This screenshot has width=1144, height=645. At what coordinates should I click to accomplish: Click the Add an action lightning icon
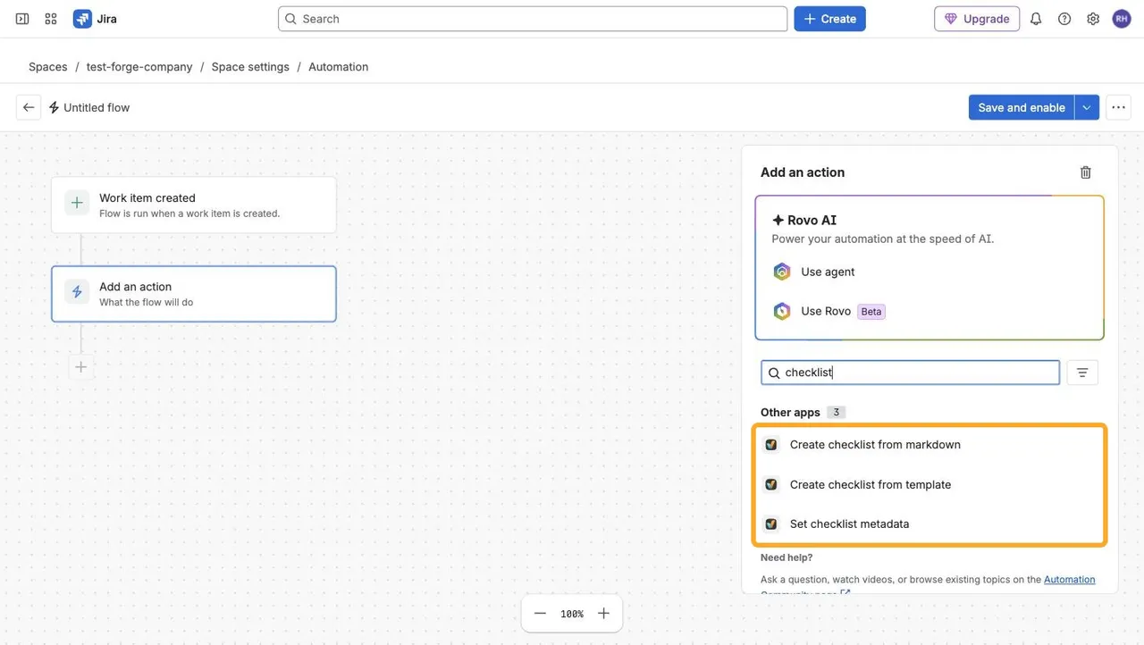[77, 292]
